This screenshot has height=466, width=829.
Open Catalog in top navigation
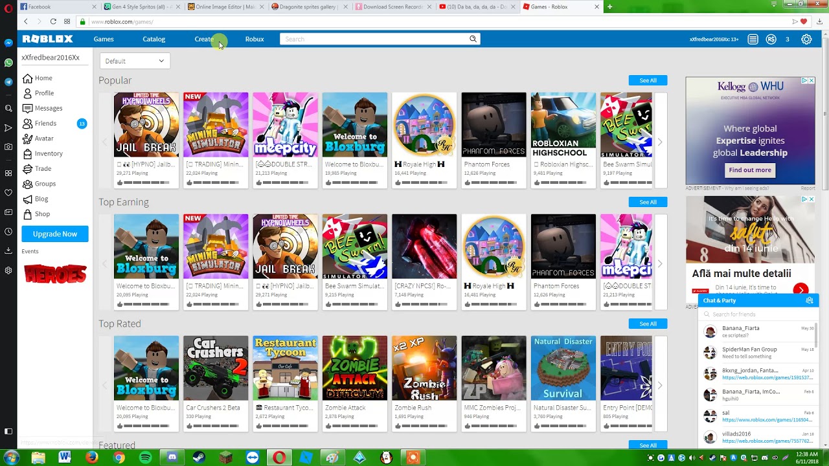tap(154, 39)
